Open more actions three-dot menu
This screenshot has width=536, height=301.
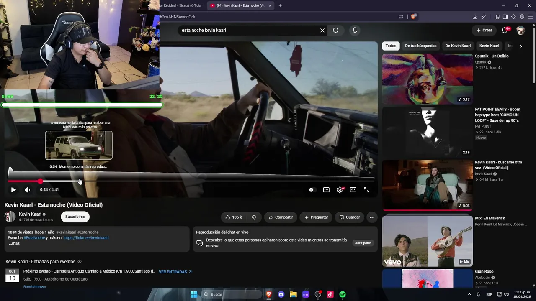pos(372,217)
